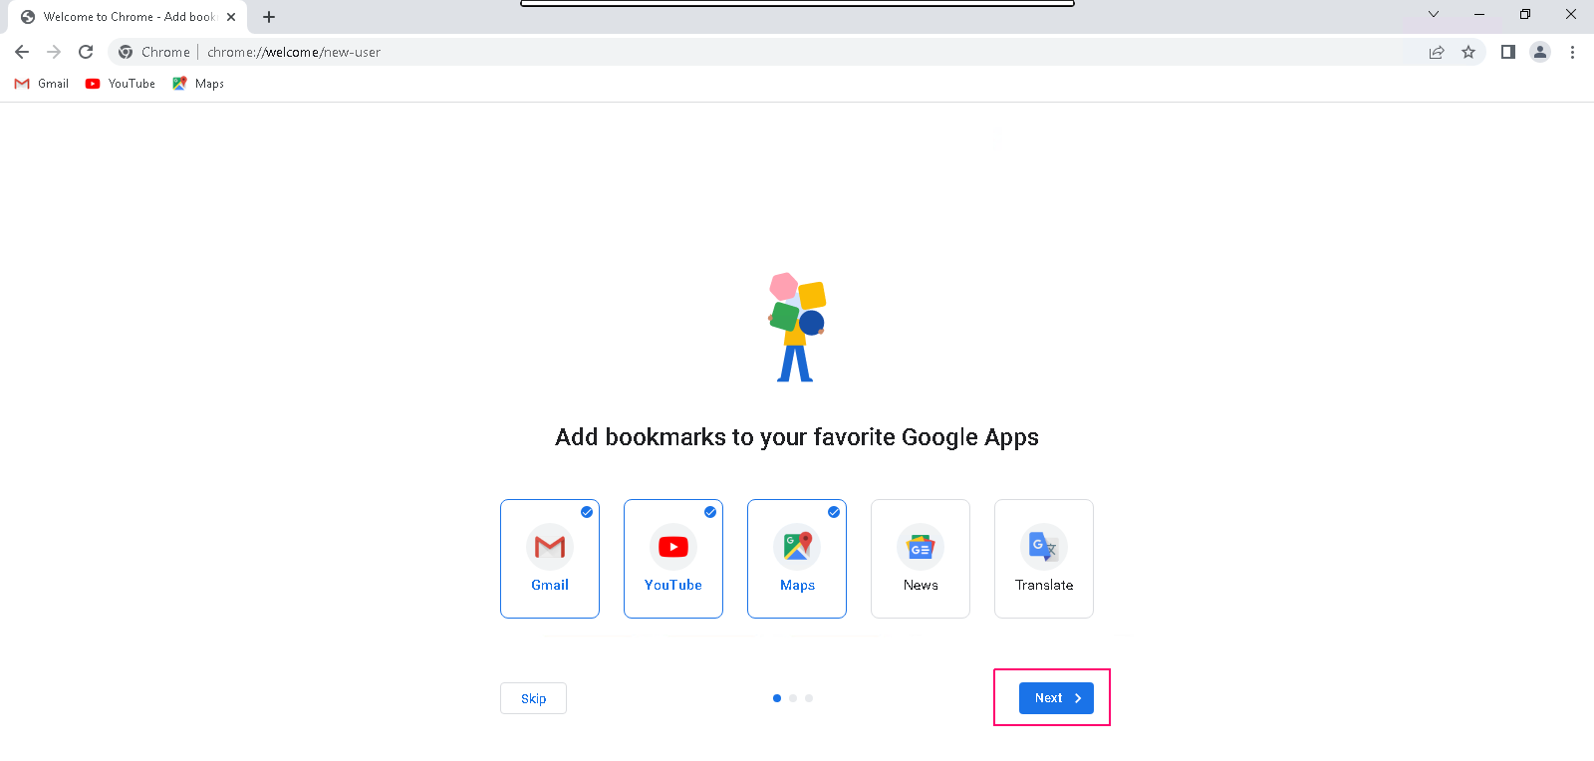
Task: Open the Maps bookmark in bookmarks bar
Action: click(x=198, y=84)
